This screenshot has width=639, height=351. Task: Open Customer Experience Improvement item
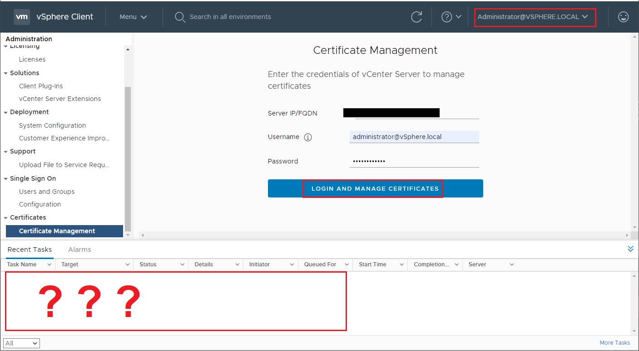point(64,138)
